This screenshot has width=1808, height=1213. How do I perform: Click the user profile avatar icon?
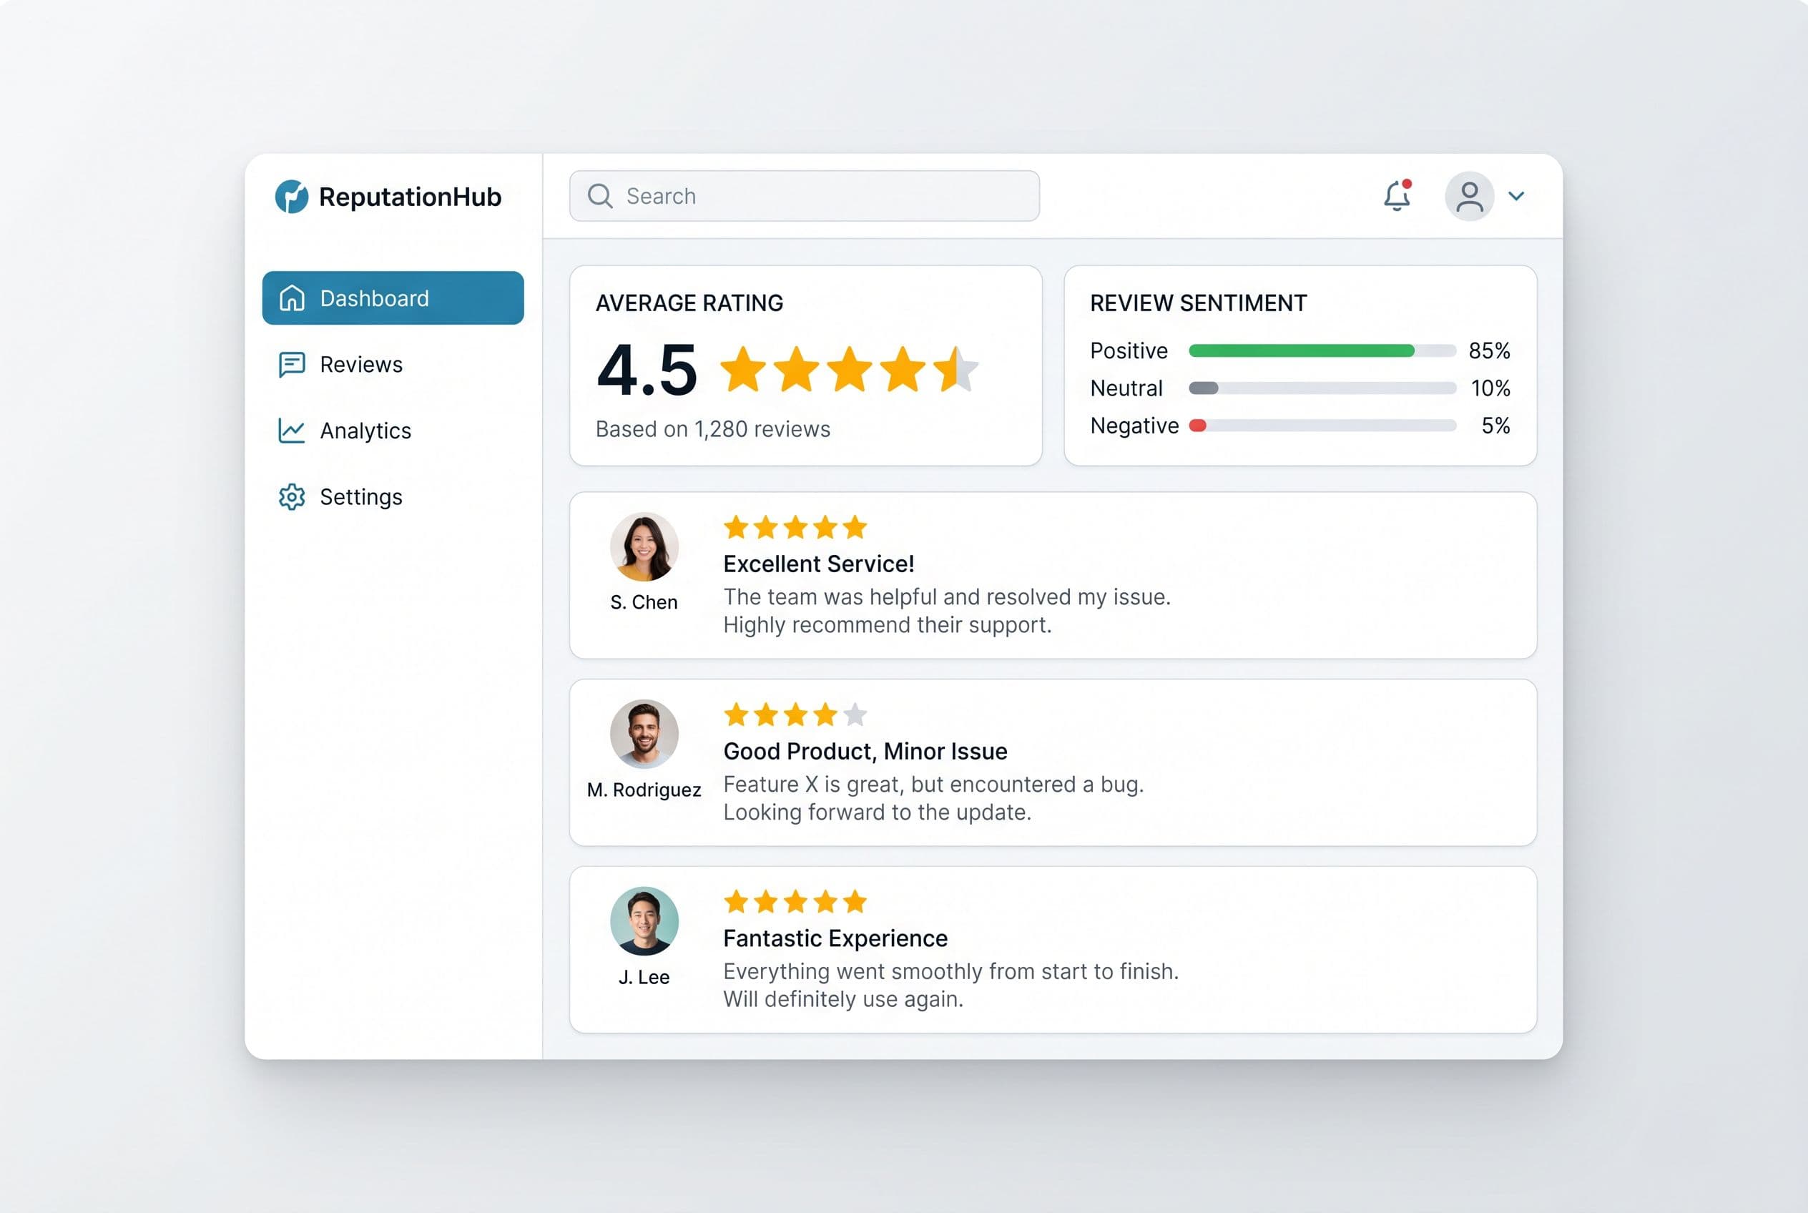(x=1469, y=197)
